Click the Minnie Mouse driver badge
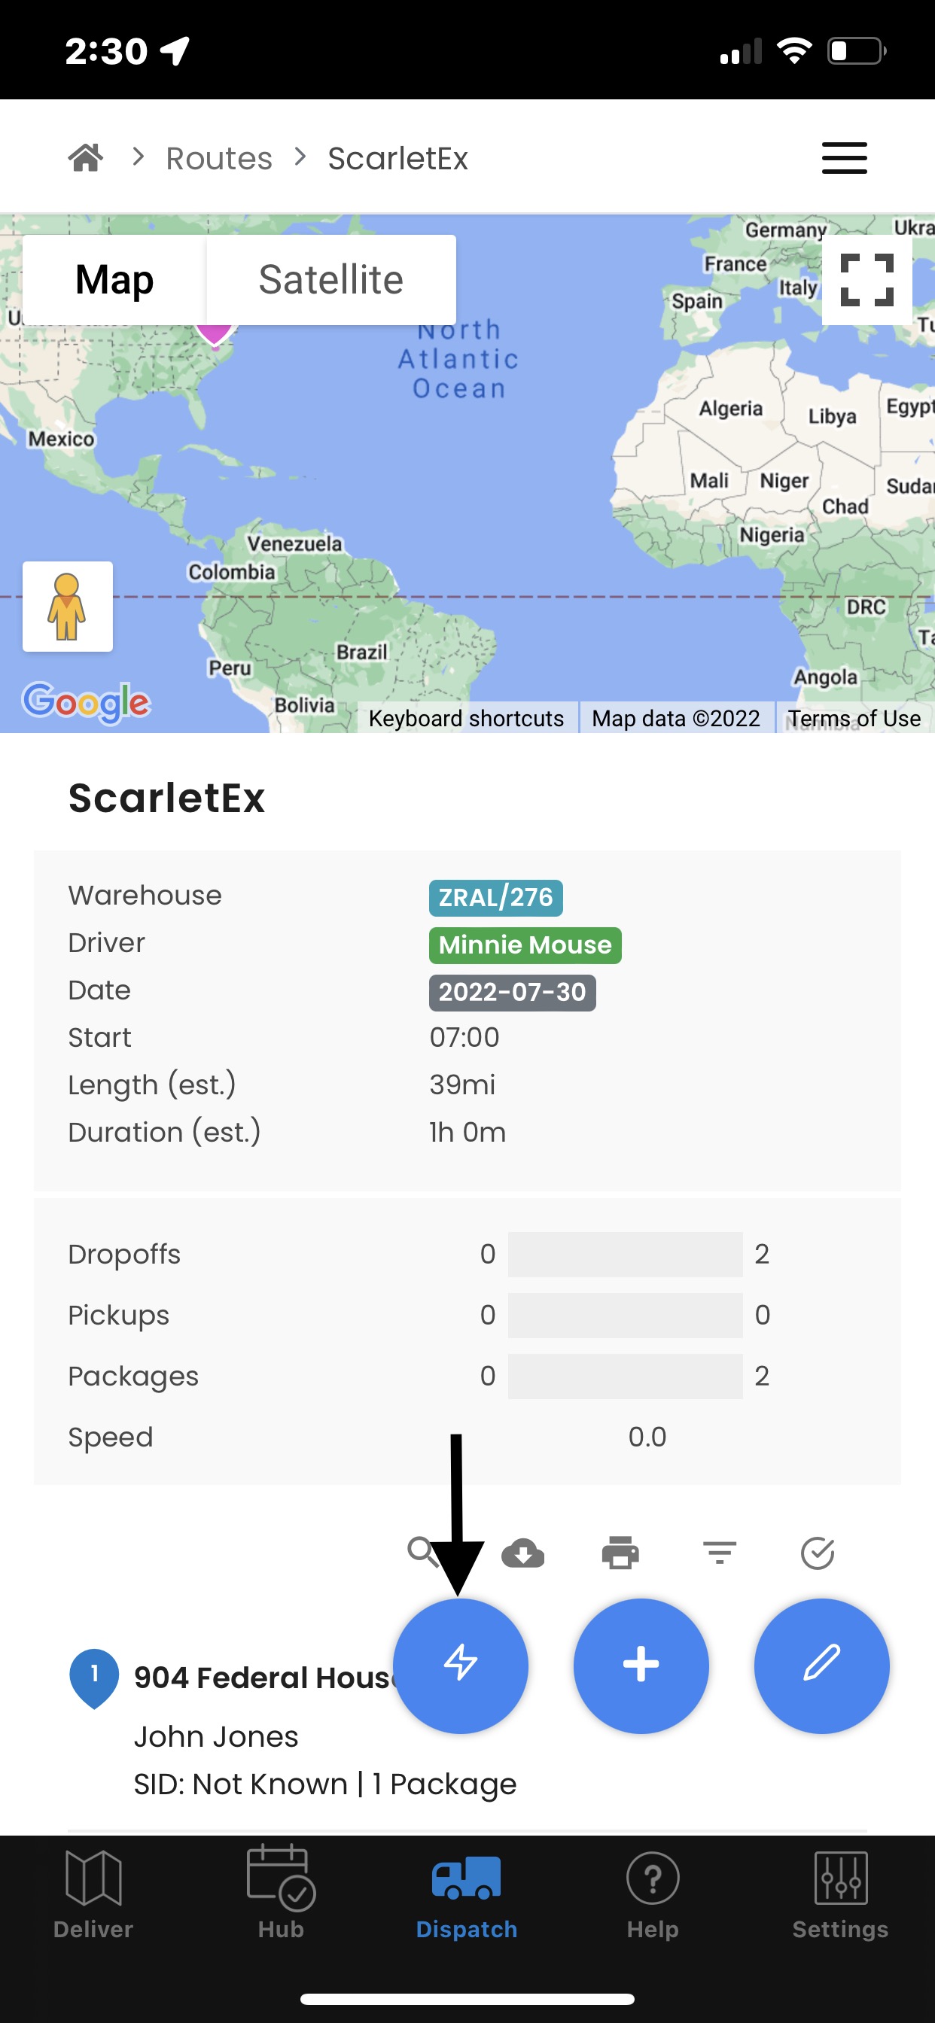 pos(525,945)
